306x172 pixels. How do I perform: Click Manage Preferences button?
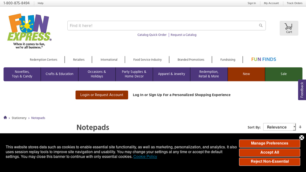[269, 143]
